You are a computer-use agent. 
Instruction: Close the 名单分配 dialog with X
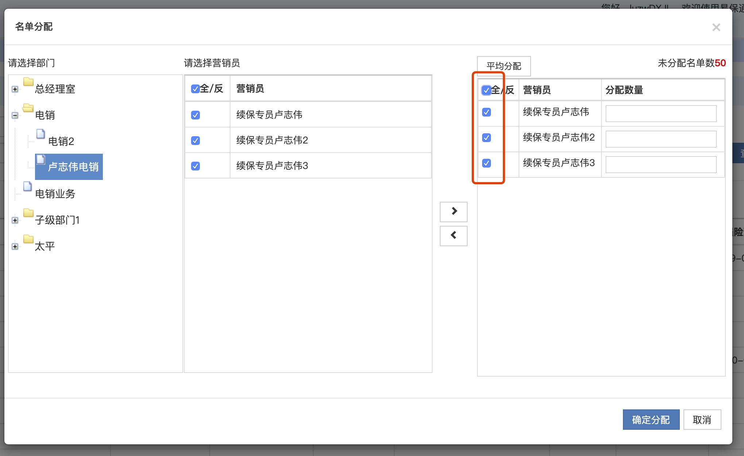(x=716, y=27)
